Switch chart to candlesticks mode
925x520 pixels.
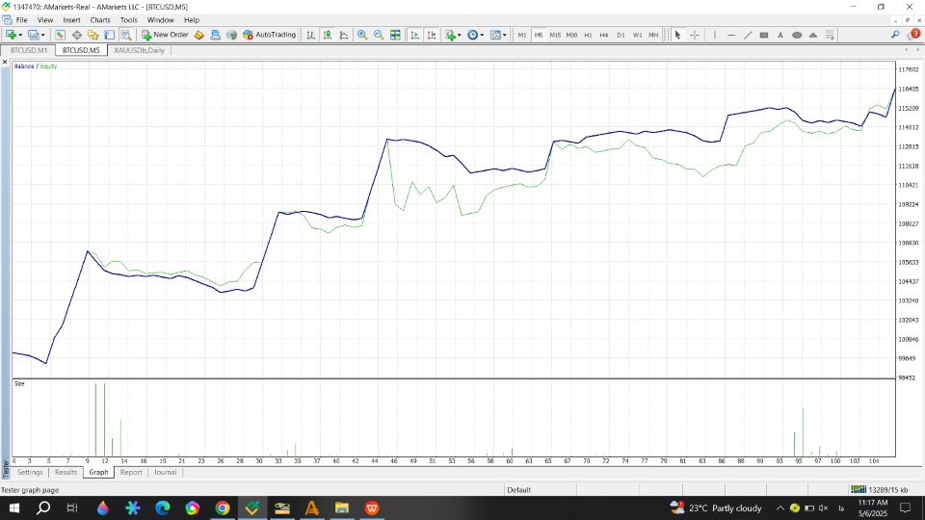click(x=328, y=36)
